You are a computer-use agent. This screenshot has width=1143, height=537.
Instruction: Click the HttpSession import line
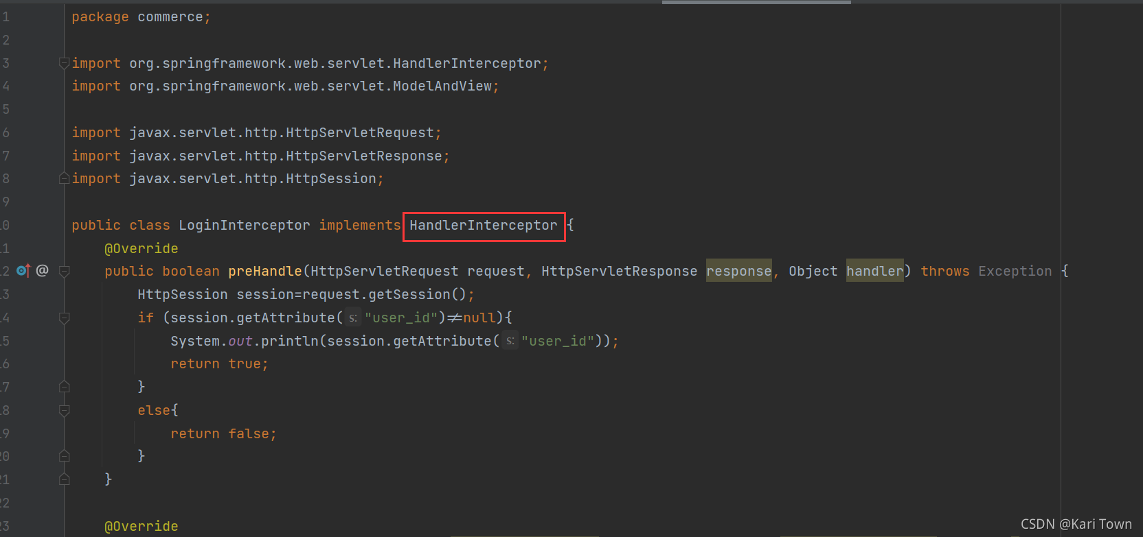[x=227, y=179]
